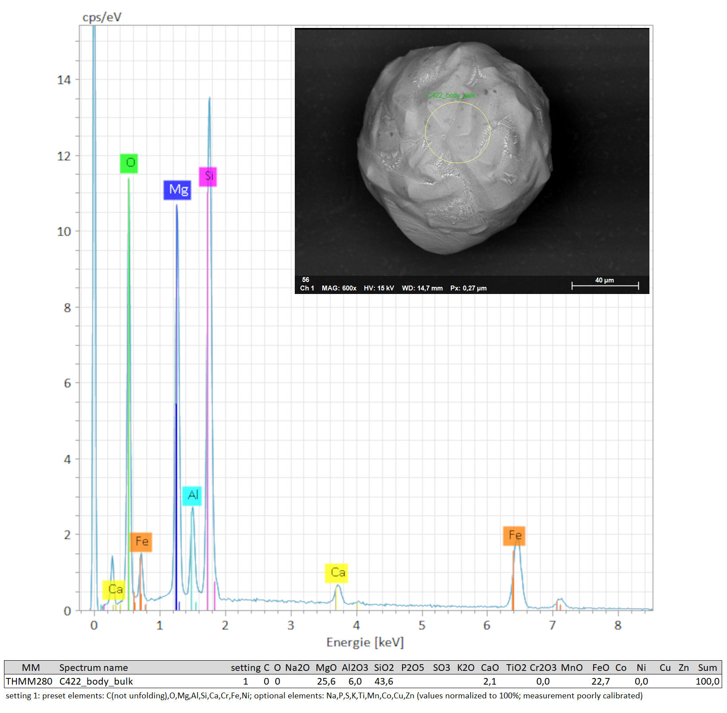Click the green C422_body_bulk annotation in image
The image size is (727, 713).
(451, 95)
